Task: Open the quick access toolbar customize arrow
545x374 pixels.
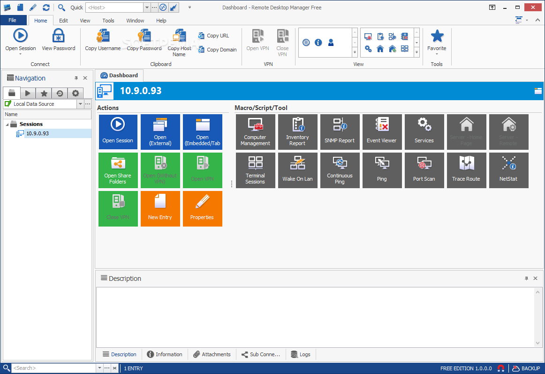Action: (189, 7)
